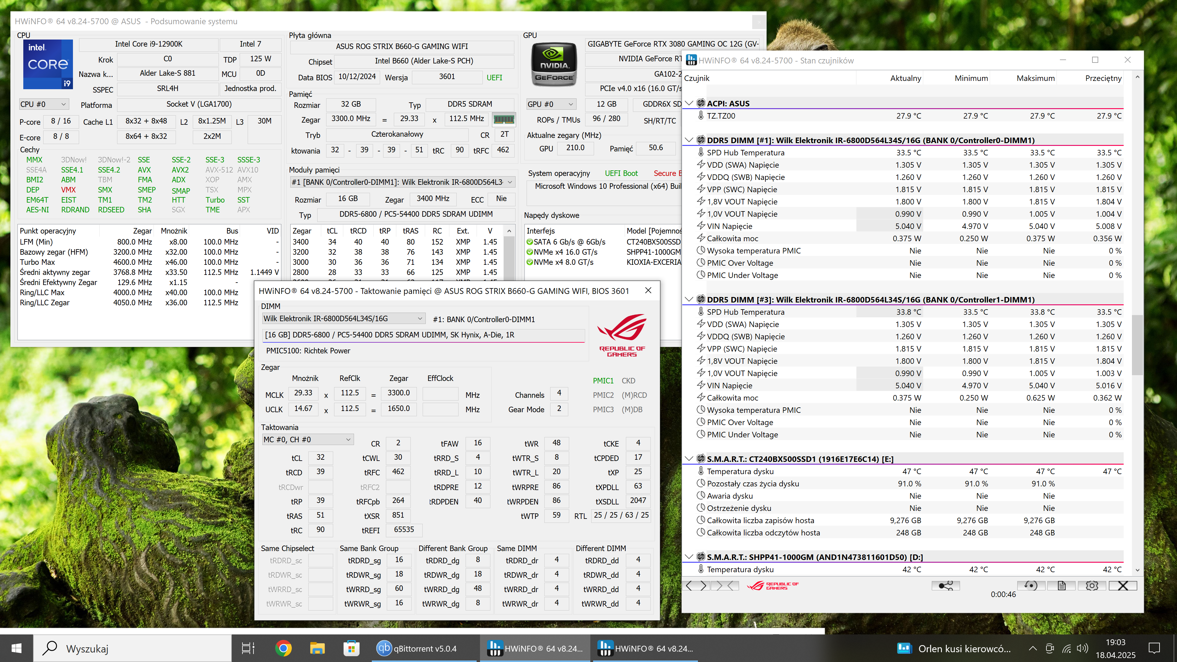Open Google Chrome from taskbar
1177x662 pixels.
tap(283, 648)
